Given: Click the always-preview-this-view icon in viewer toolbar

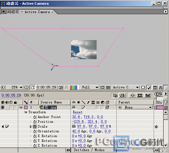Looking at the screenshot, I should tap(3, 87).
